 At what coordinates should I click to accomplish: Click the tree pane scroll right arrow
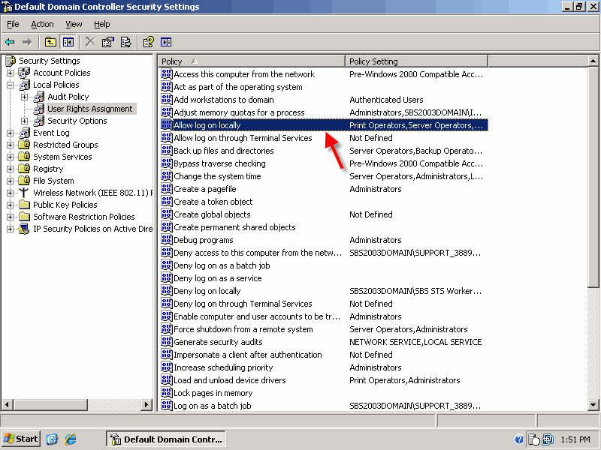[x=146, y=404]
